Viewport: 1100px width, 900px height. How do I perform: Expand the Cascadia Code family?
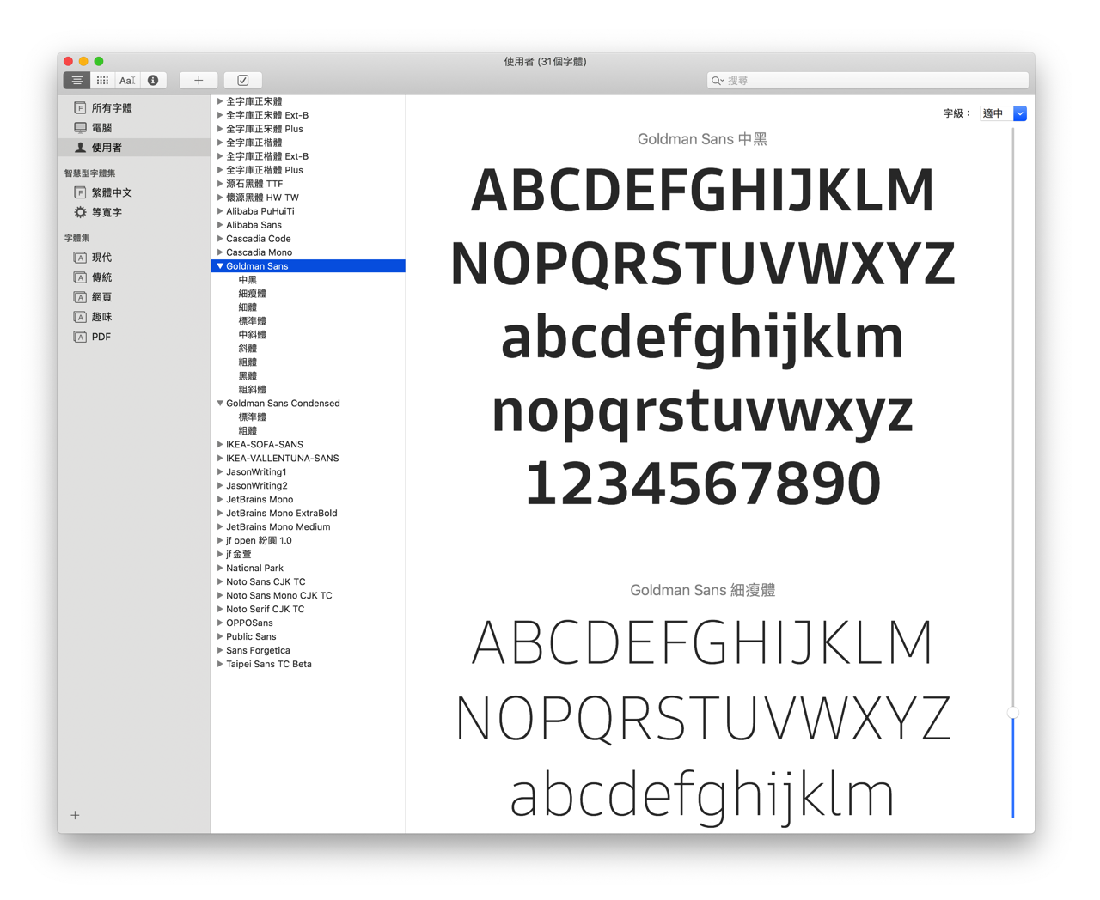[x=220, y=239]
